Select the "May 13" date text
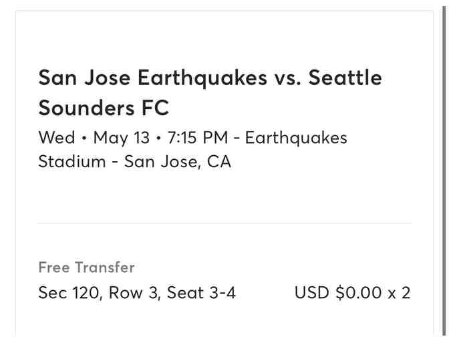449x341 pixels. [121, 138]
